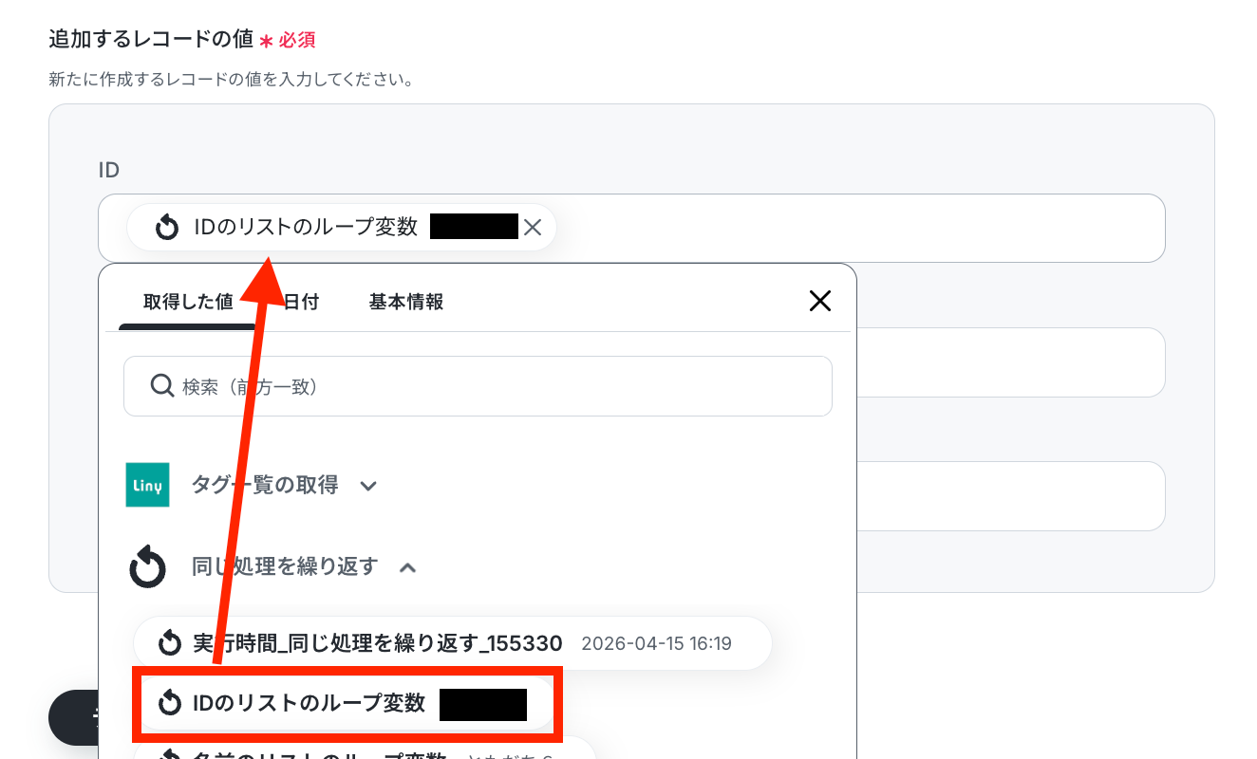Close the value picker popup
1257x759 pixels.
819,301
